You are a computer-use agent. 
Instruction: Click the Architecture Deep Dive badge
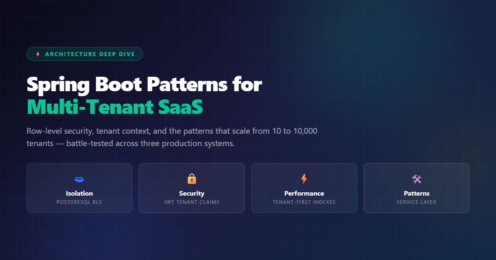coord(85,54)
